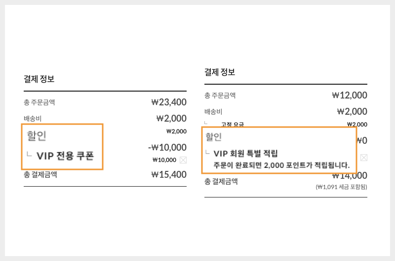Click the 2,000 포인트 적립 notice text
Viewport: 395px width, 261px height.
point(281,164)
